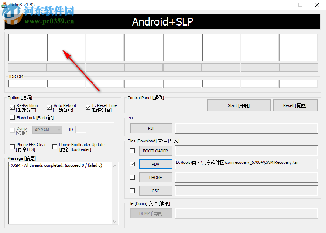Click inside the ID input field
Screen dimensions: 326x233
[80, 129]
